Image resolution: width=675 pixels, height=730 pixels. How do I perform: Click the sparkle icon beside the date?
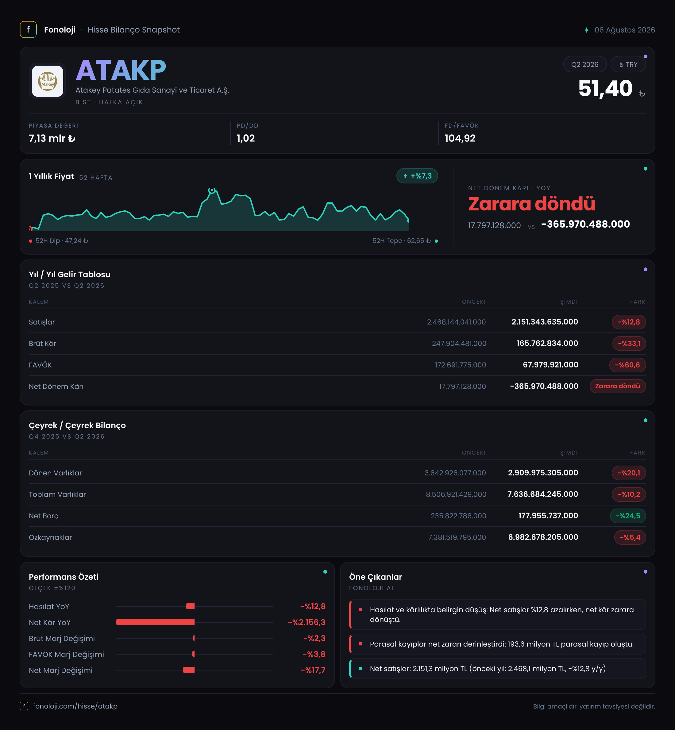tap(586, 30)
